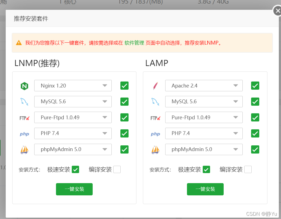Open LNMP MySQL 5.6 version dropdown
The width and height of the screenshot is (281, 219).
pyautogui.click(x=73, y=101)
